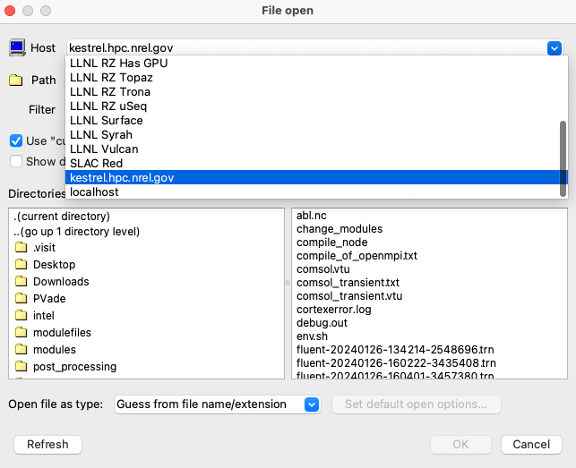Select the modulefiles folder icon
The image size is (576, 468).
point(21,333)
